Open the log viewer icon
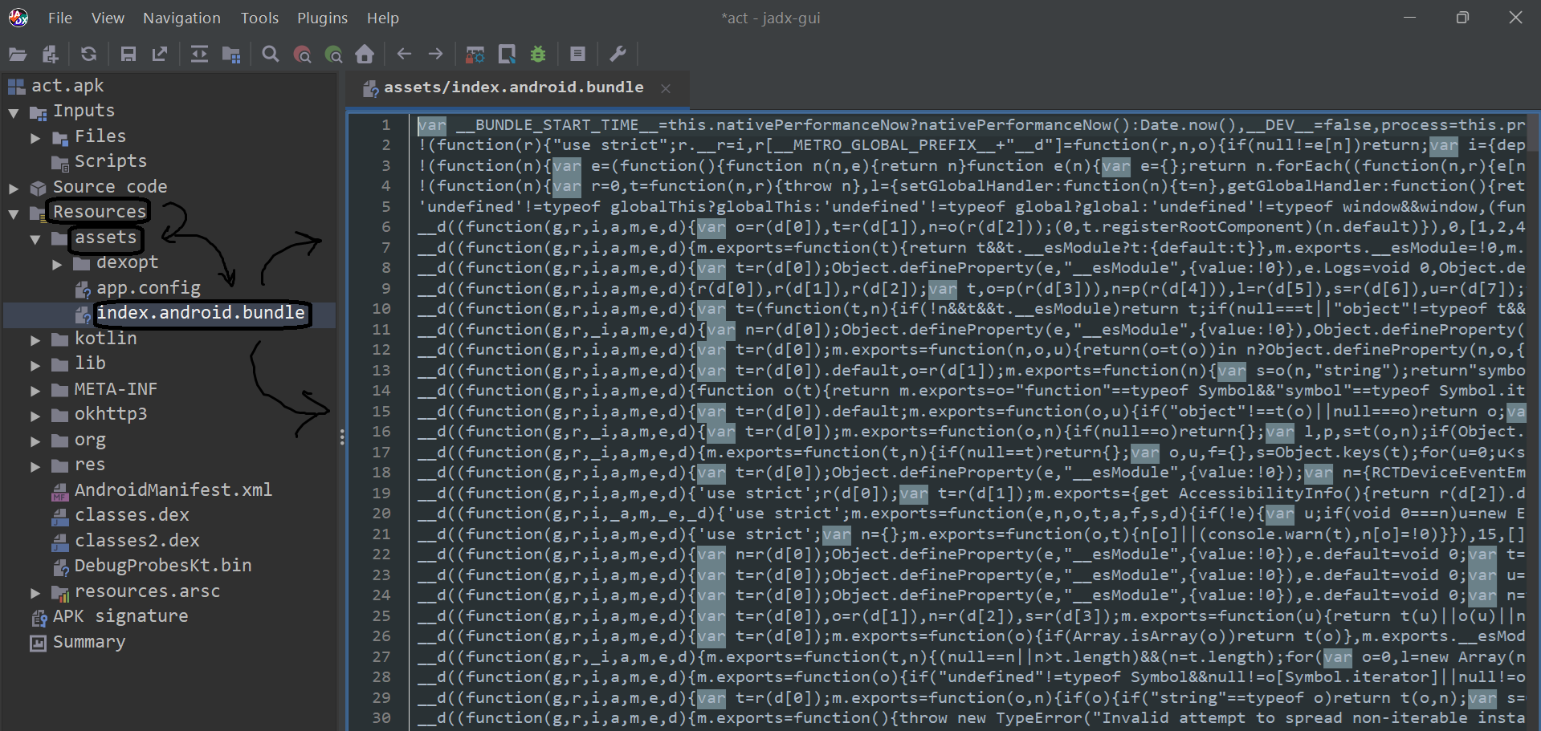 [577, 55]
